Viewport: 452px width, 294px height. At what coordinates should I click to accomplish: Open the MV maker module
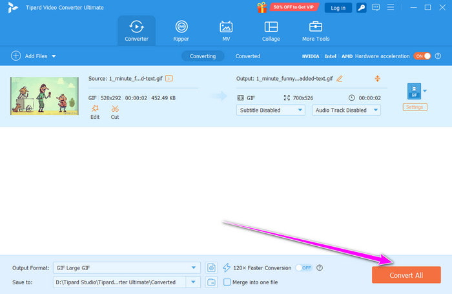tap(226, 30)
